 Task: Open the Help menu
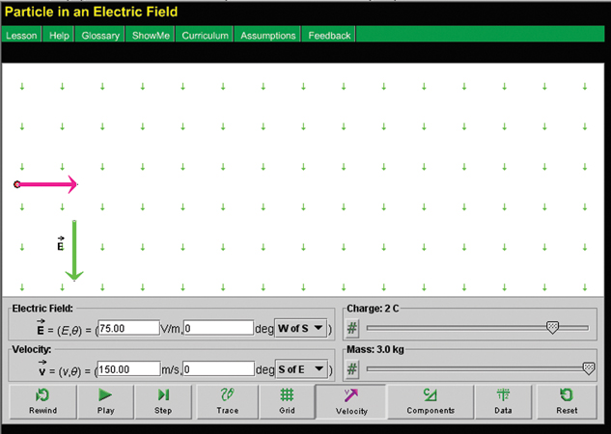click(59, 36)
